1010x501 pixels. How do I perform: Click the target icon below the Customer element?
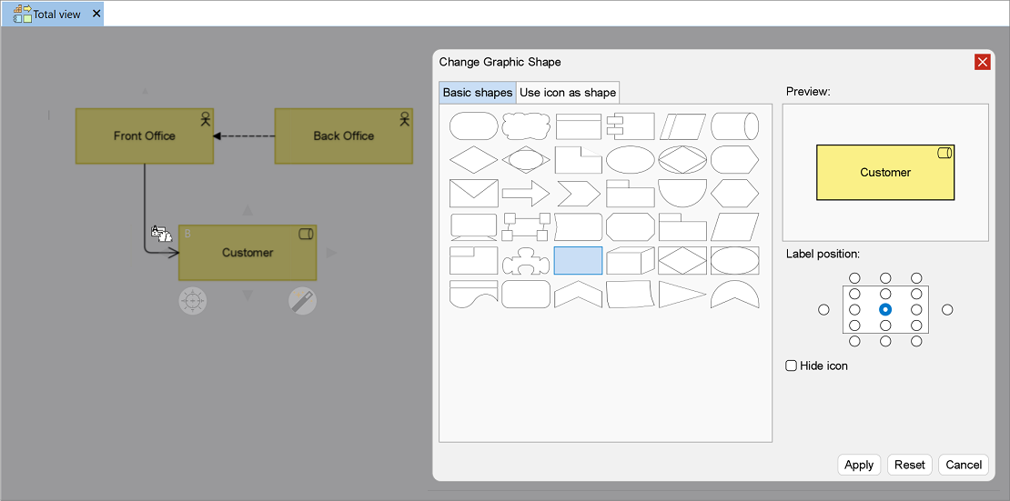point(193,300)
